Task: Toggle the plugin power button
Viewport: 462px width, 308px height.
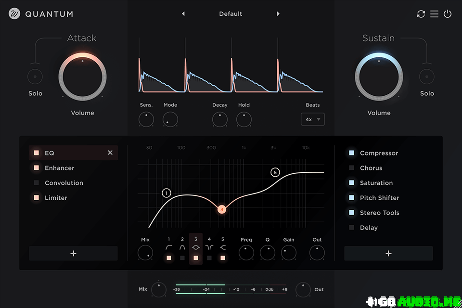Action: pyautogui.click(x=448, y=14)
